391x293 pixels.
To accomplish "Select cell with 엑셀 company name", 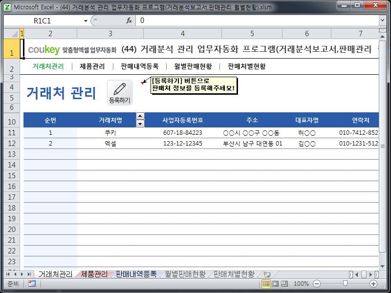I will coord(110,144).
